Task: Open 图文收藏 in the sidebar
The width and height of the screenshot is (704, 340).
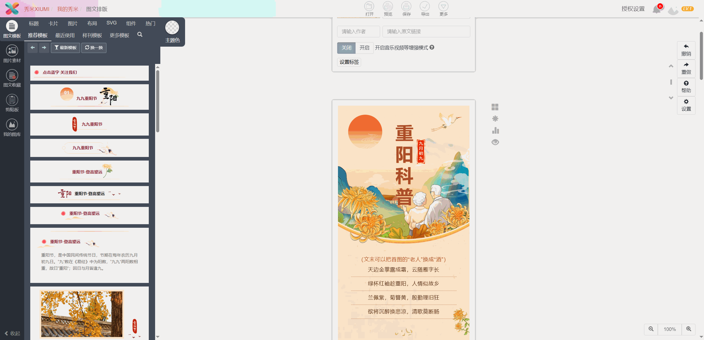Action: (x=12, y=78)
